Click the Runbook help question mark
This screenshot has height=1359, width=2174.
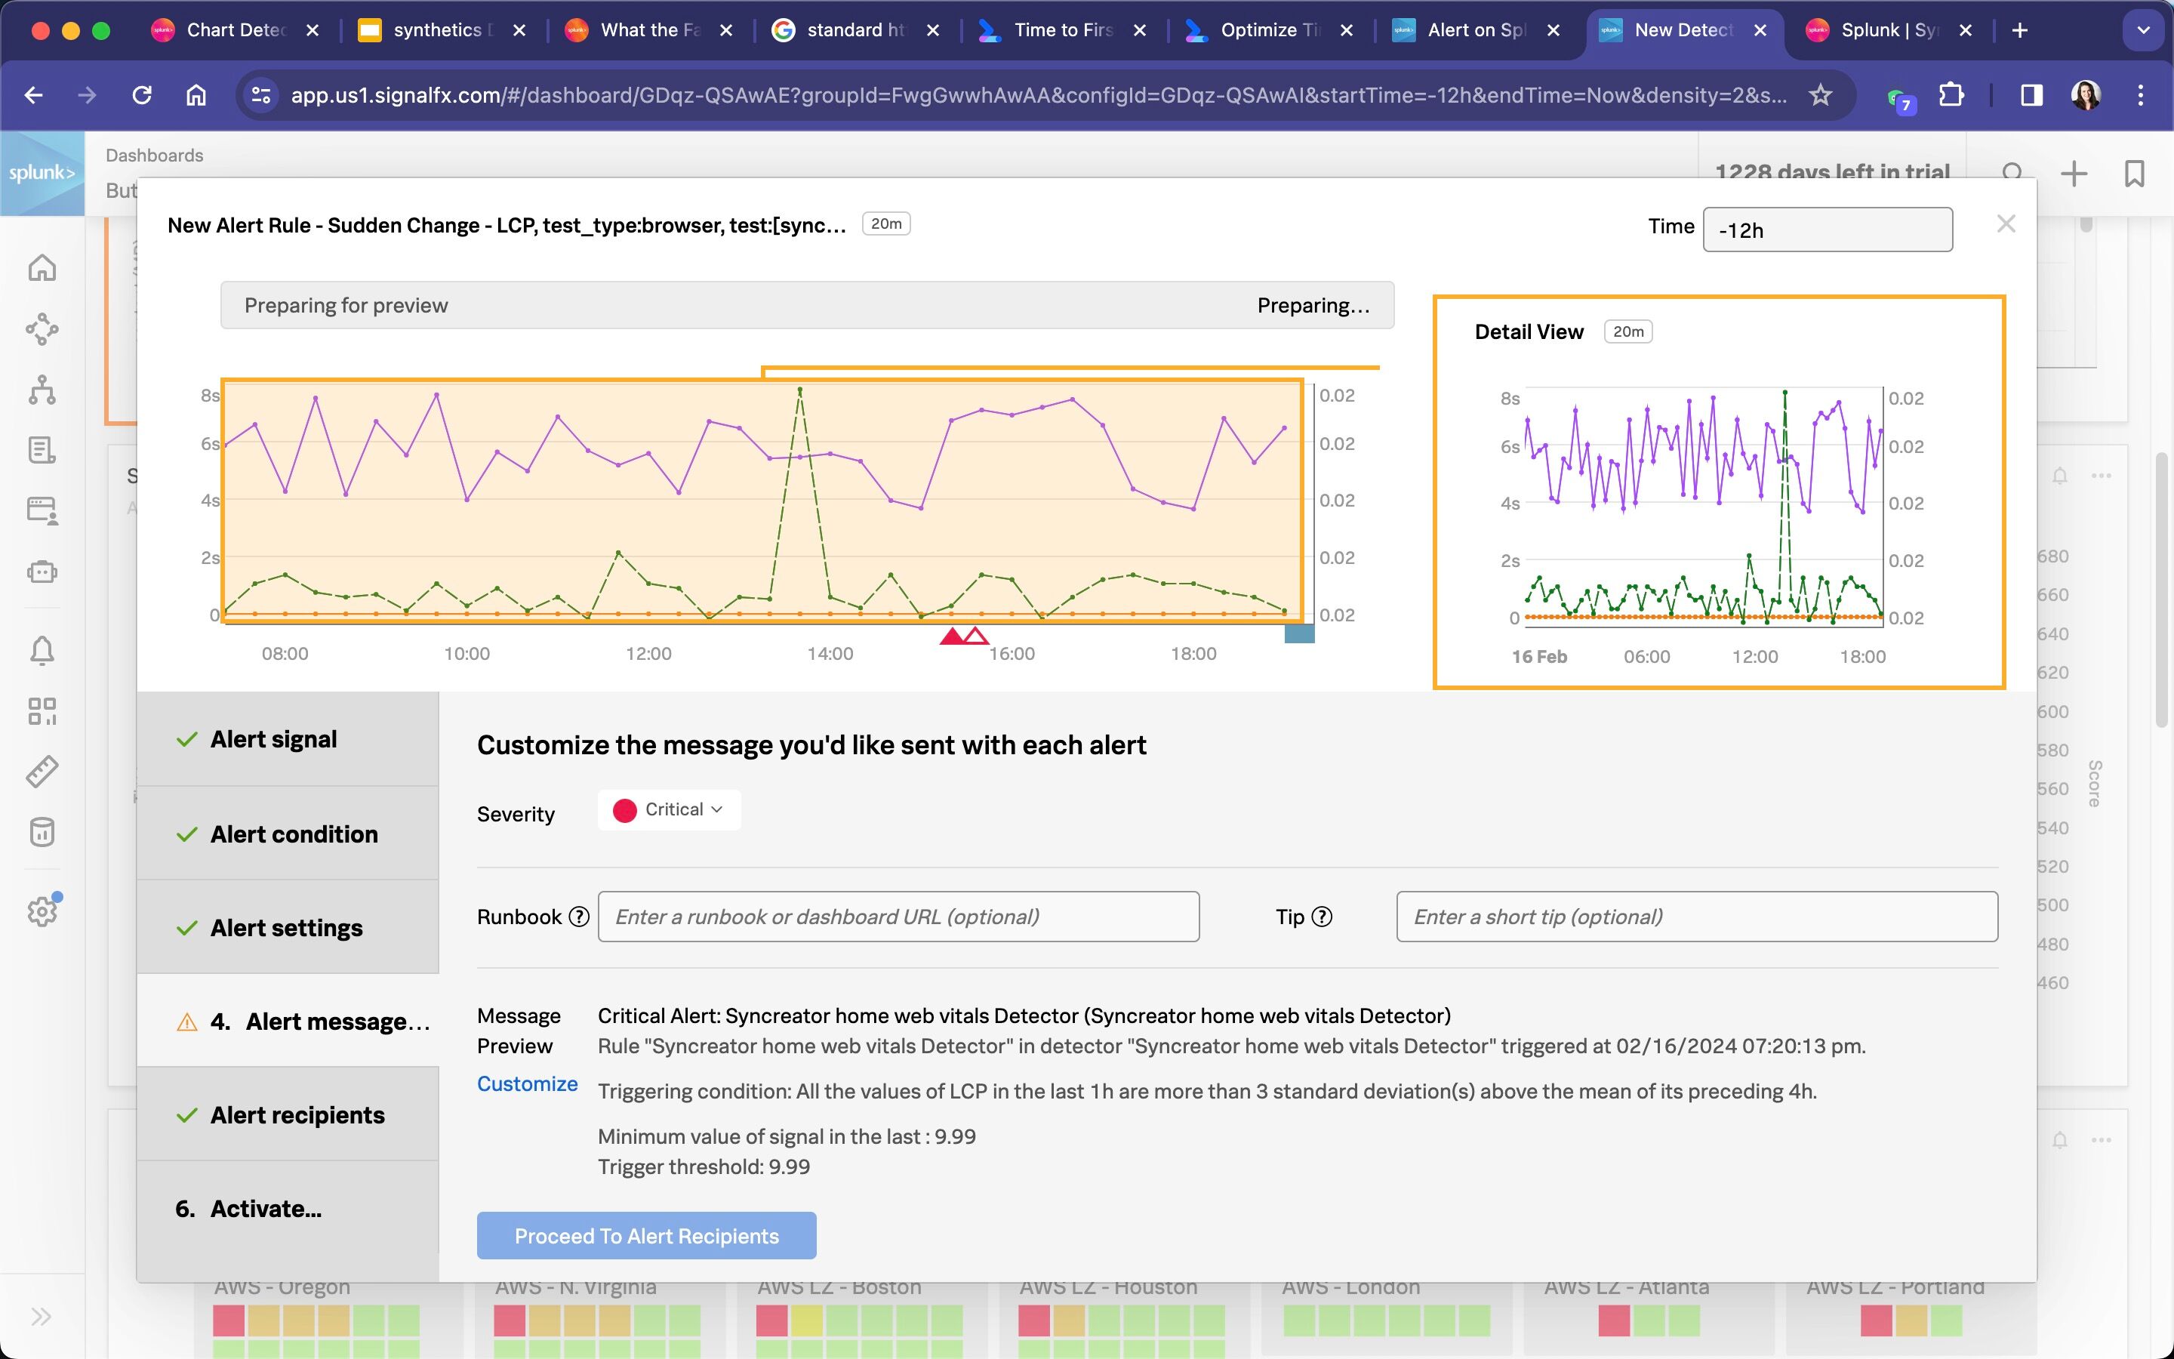click(580, 917)
